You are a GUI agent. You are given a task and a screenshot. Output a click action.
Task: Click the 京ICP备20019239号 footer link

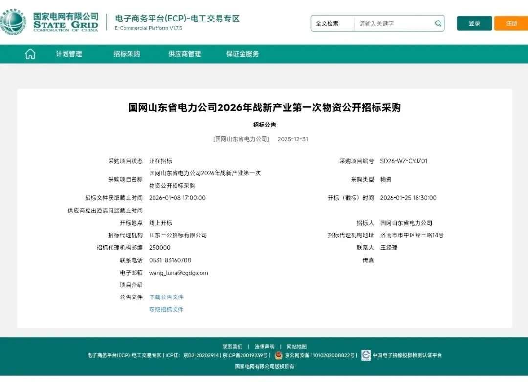(x=245, y=355)
